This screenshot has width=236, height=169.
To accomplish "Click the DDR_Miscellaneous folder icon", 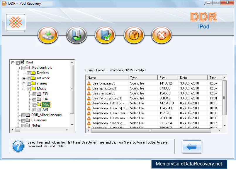I will pos(28,115).
